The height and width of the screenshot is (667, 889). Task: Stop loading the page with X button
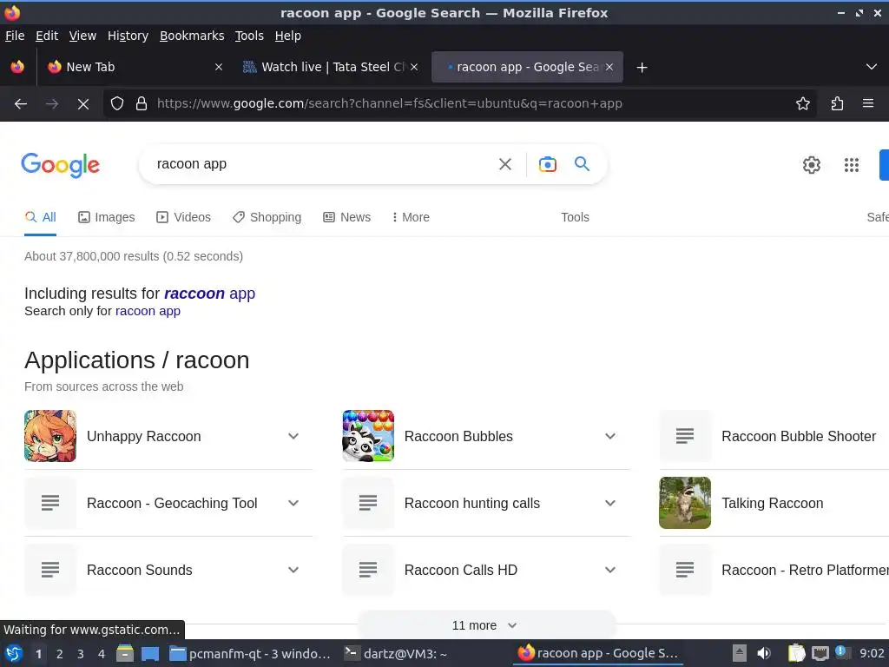point(82,104)
